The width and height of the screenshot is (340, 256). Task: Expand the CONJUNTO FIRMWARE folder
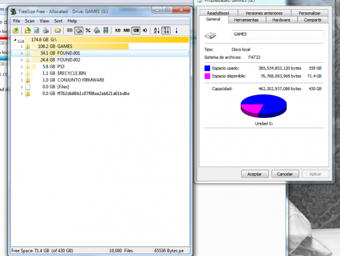[x=22, y=80]
